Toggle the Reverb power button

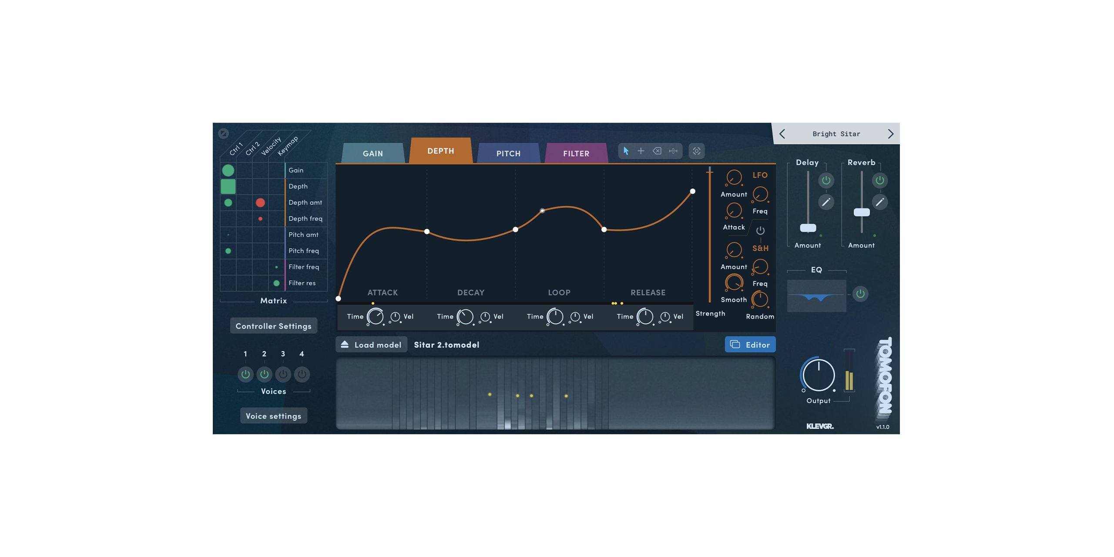pyautogui.click(x=879, y=180)
